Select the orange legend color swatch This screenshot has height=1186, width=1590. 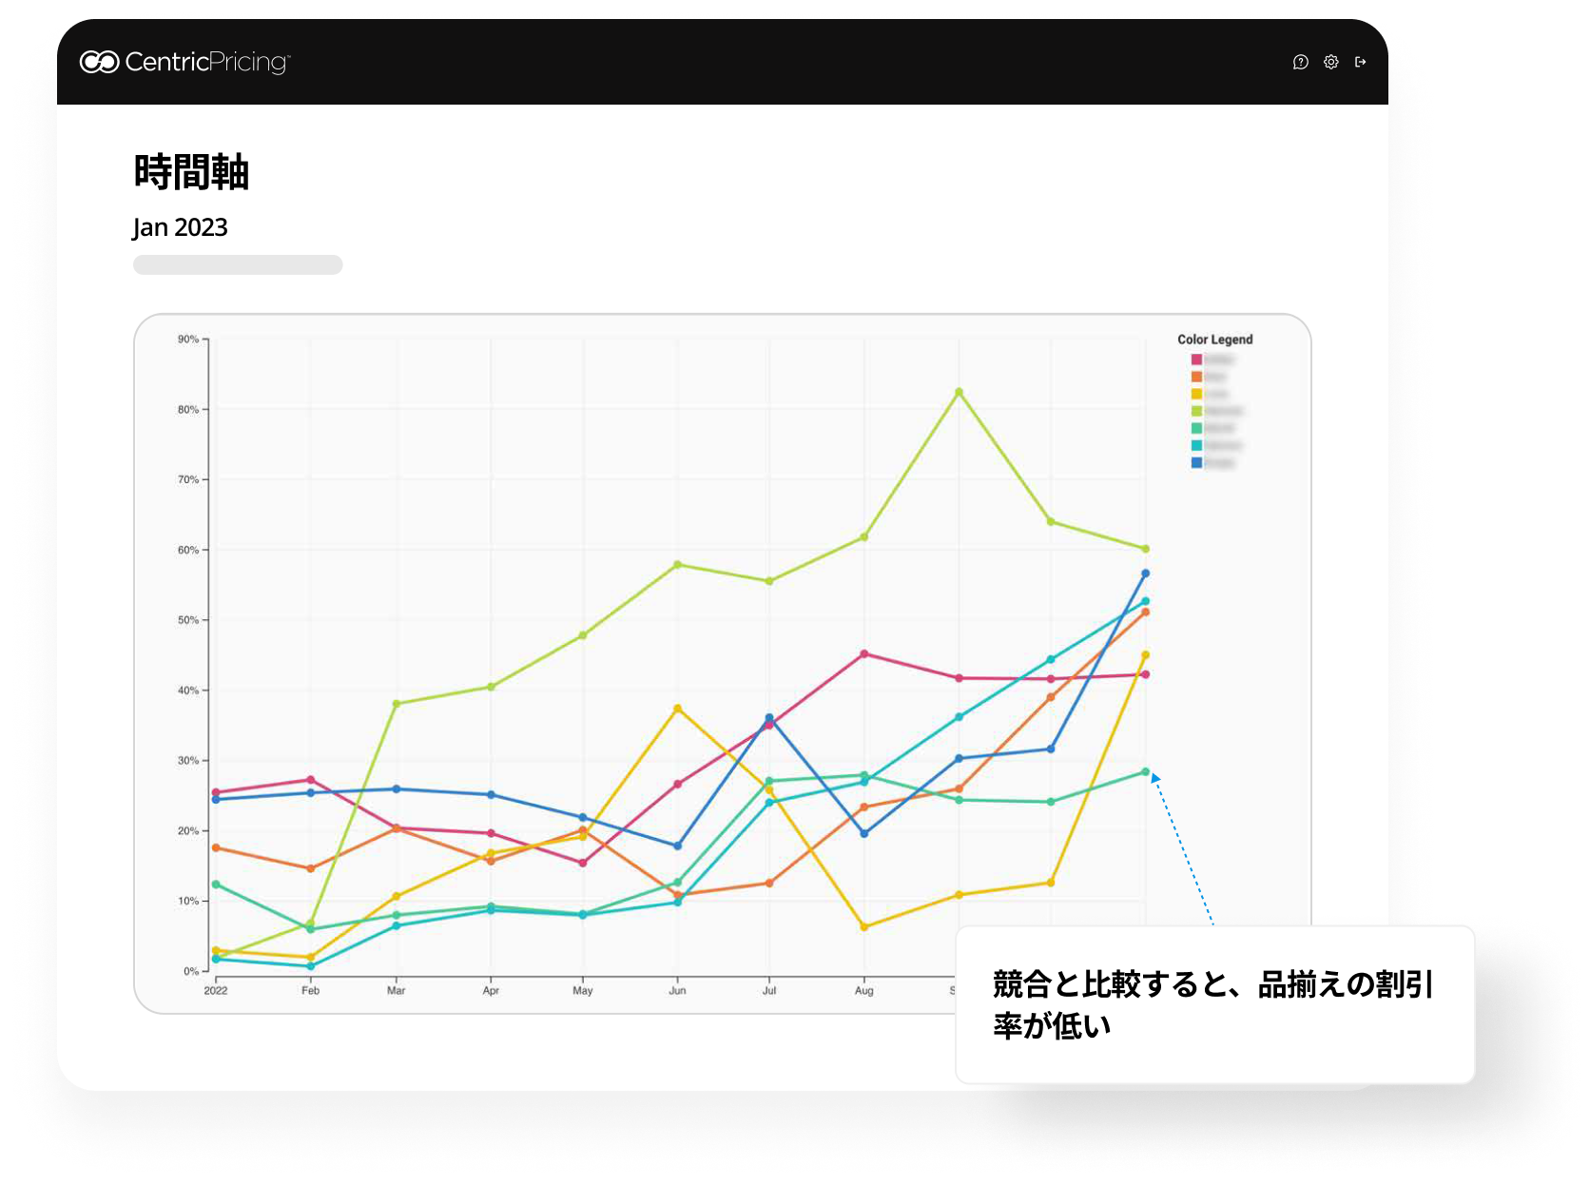1196,377
